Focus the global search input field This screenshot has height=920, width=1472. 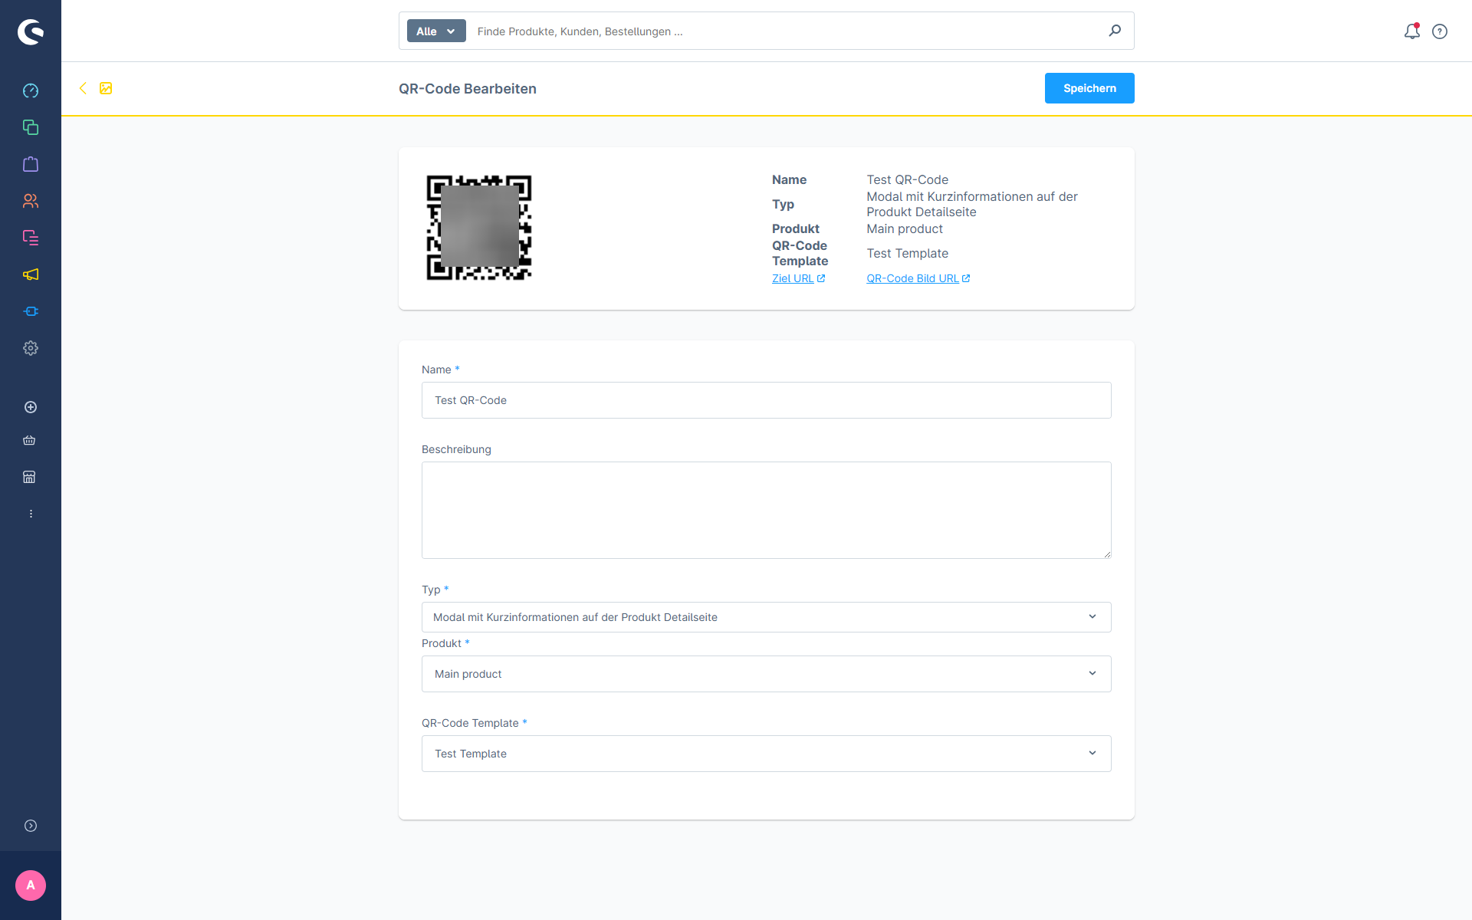[x=786, y=31]
